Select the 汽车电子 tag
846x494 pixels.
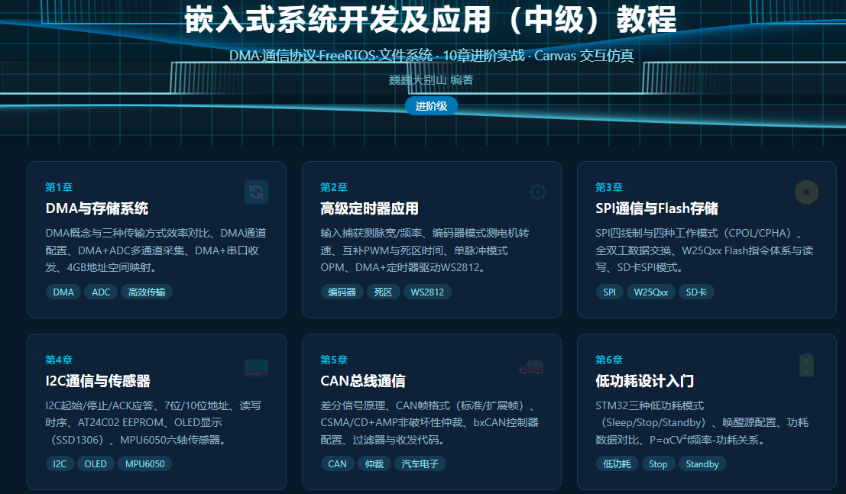click(420, 463)
